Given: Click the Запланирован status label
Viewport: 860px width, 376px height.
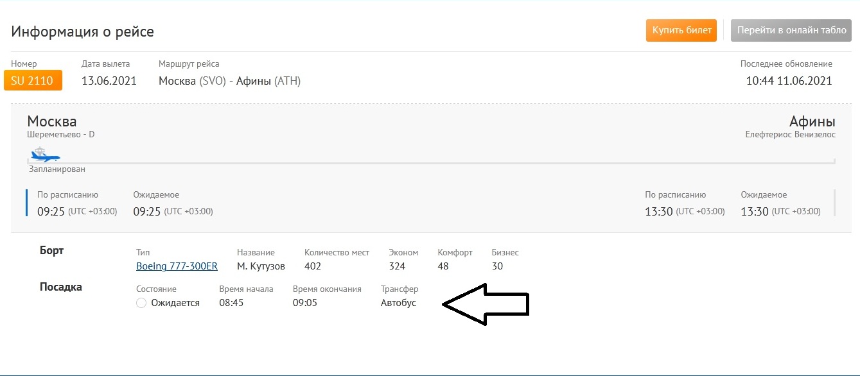Looking at the screenshot, I should click(57, 169).
